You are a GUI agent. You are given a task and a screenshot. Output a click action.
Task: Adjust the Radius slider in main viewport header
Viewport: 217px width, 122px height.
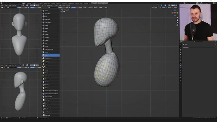click(x=64, y=7)
